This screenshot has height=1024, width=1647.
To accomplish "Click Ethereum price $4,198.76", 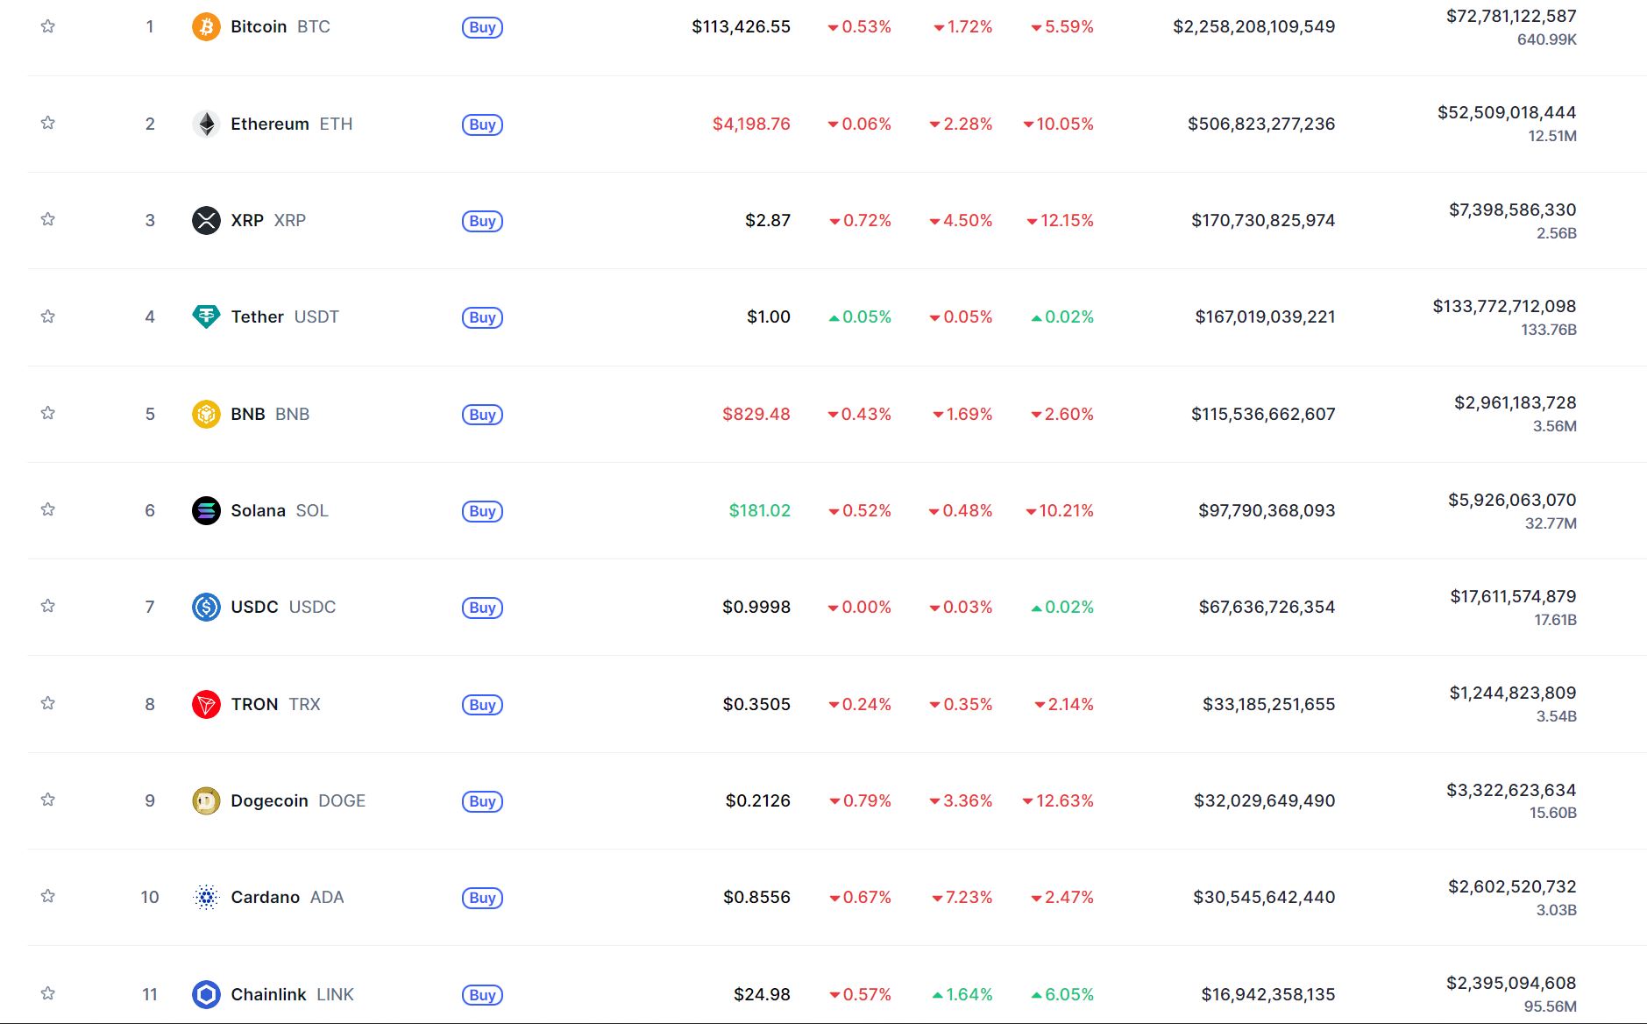I will (751, 124).
